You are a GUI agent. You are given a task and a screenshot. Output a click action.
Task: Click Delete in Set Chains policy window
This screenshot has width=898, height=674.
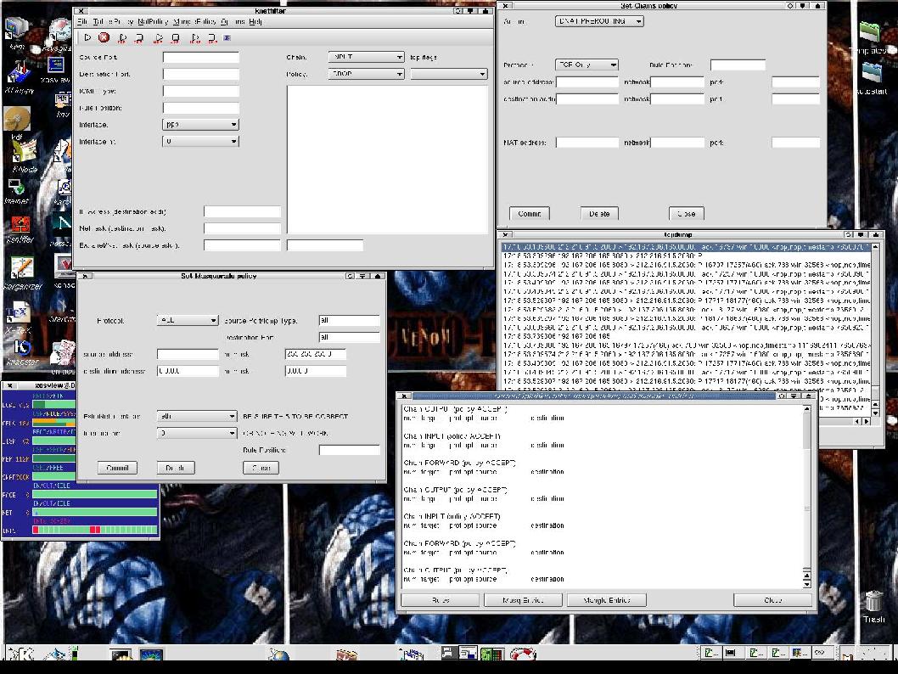pyautogui.click(x=599, y=214)
